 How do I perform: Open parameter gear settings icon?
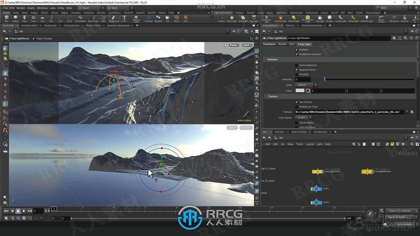click(x=394, y=38)
